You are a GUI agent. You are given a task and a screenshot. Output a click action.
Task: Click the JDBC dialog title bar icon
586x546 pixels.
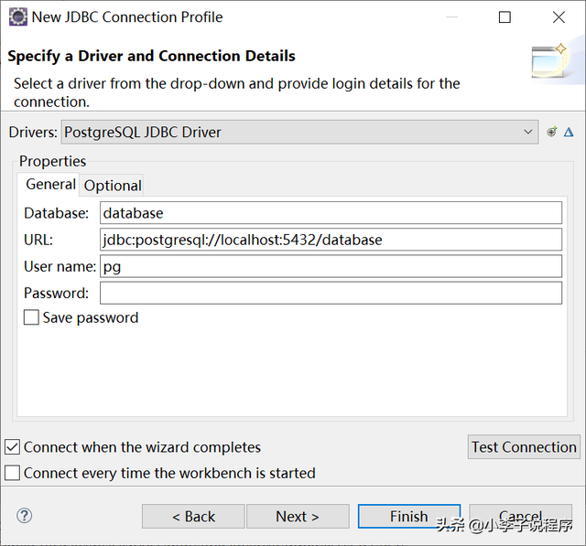click(18, 17)
